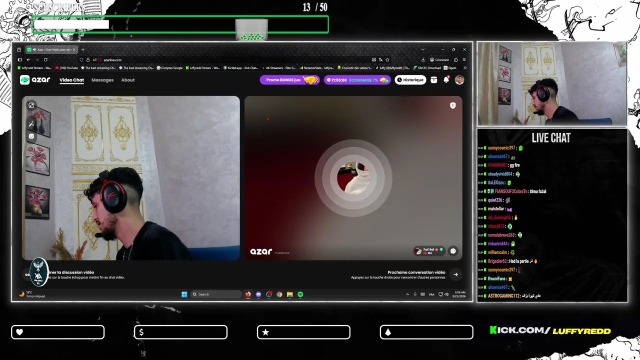Open the magic wand effects icon
The image size is (640, 360).
coord(31,123)
